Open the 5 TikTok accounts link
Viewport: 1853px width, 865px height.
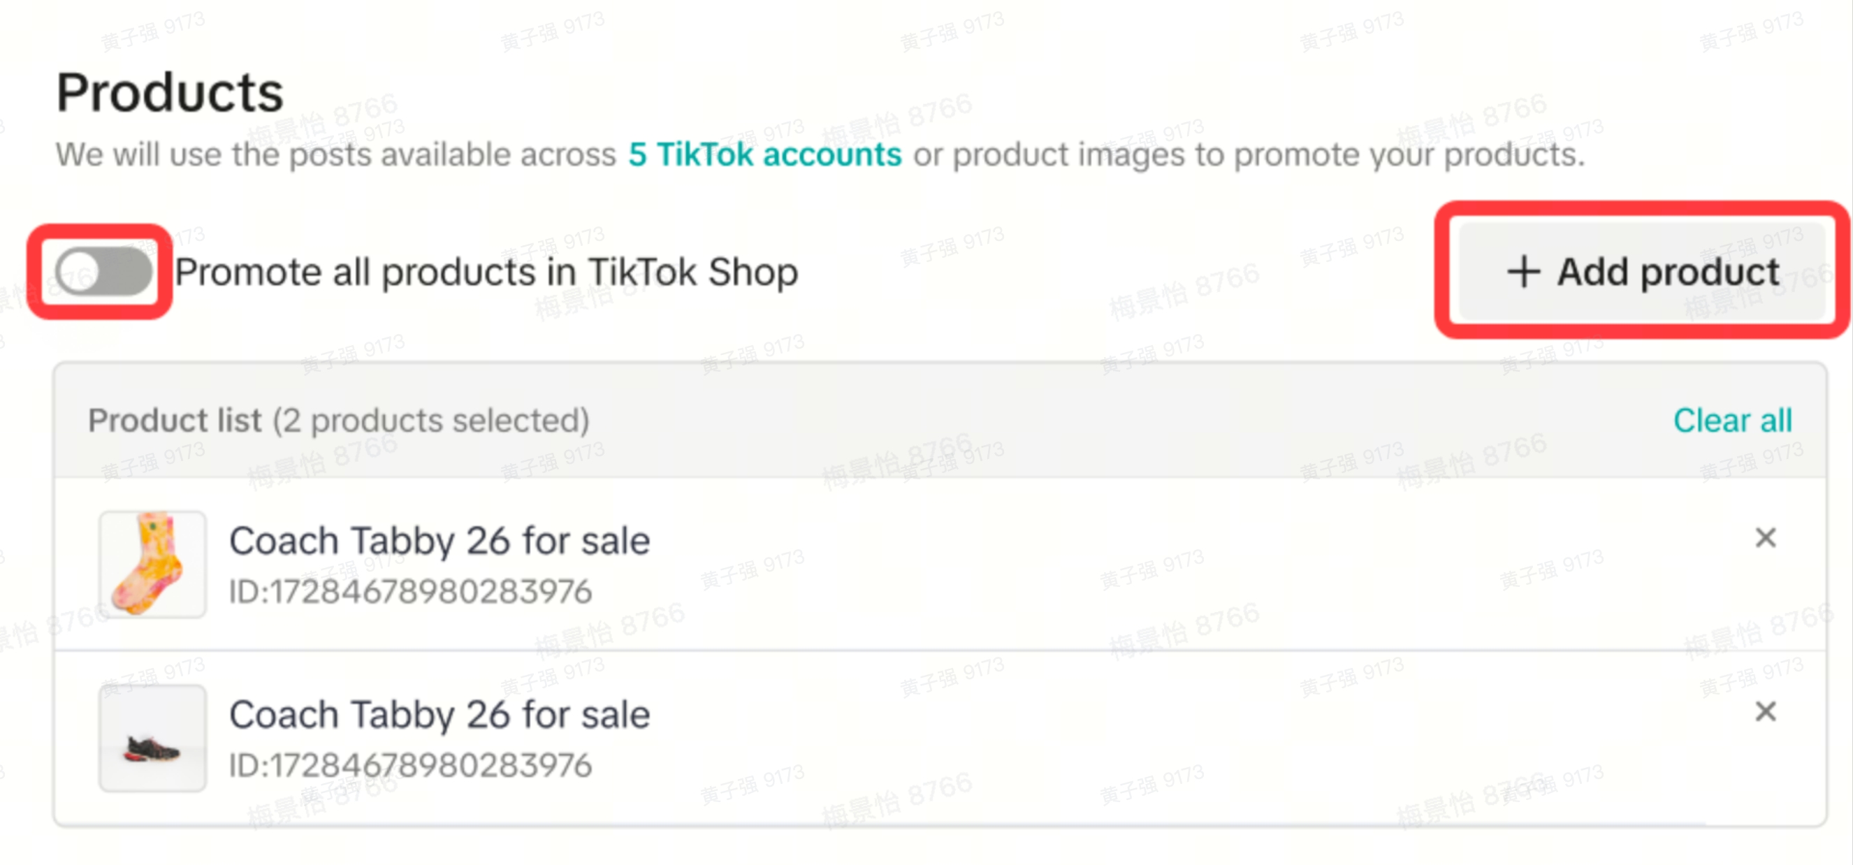(764, 154)
